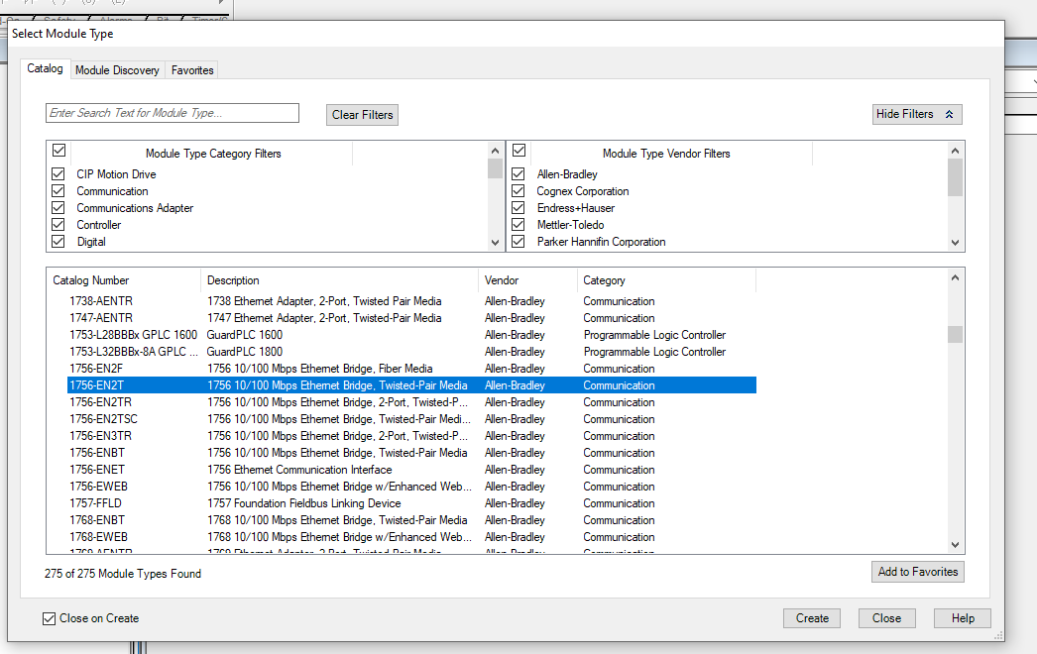Uncheck the Controller category filter
Viewport: 1037px width, 654px height.
tap(58, 225)
